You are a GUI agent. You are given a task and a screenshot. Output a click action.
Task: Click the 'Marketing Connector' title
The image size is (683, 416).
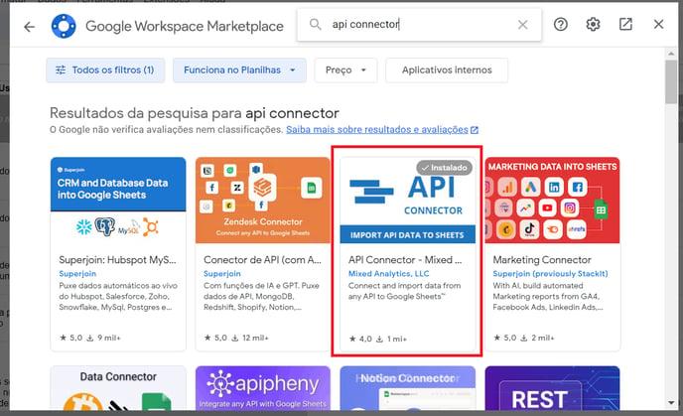542,260
